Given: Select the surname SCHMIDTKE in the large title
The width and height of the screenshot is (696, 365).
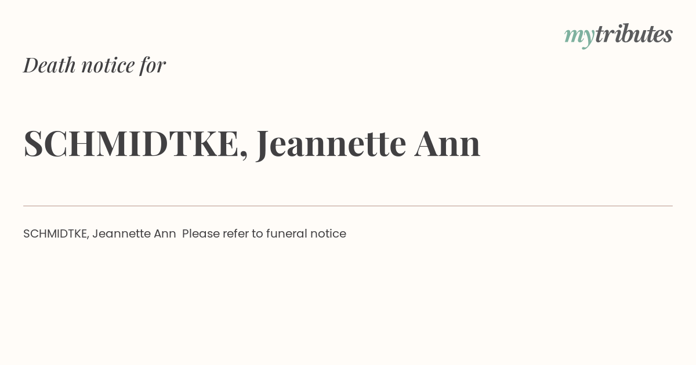Looking at the screenshot, I should (132, 143).
